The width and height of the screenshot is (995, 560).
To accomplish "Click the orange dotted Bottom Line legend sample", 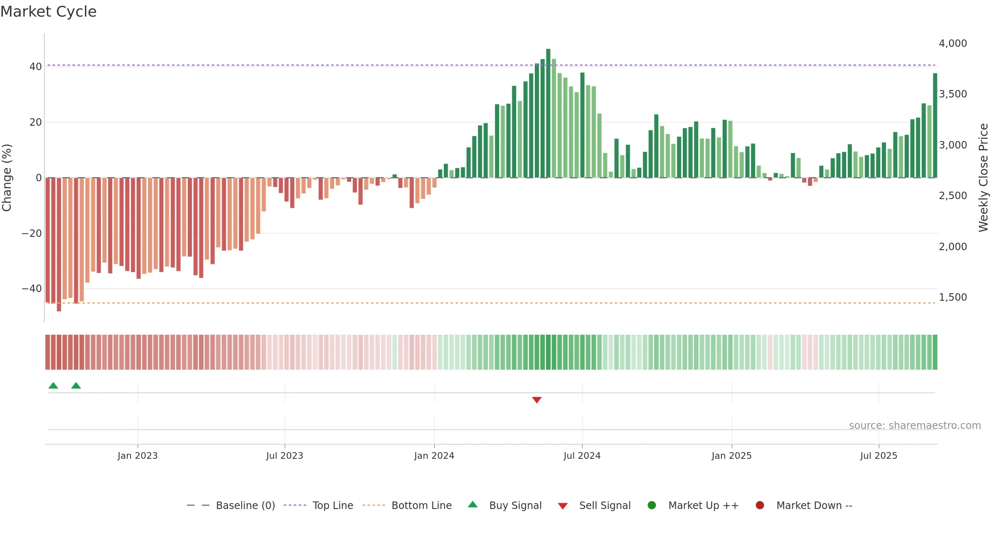I will pos(374,505).
